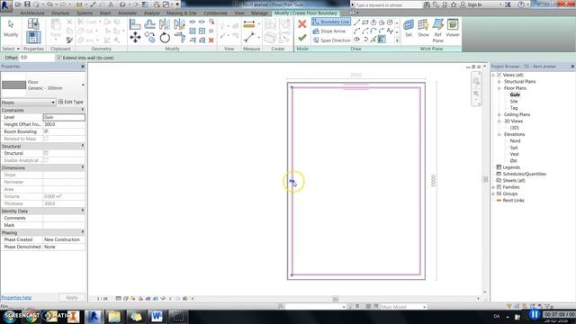This screenshot has width=576, height=324.
Task: Expand the Families node in Project Browser
Action: [x=493, y=187]
